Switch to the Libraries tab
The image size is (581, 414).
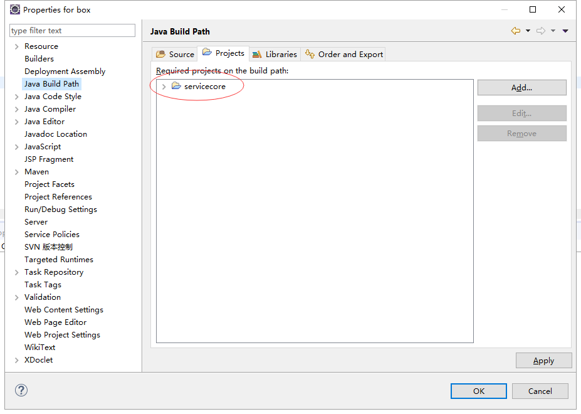click(275, 54)
